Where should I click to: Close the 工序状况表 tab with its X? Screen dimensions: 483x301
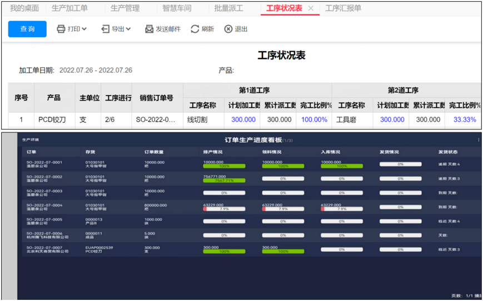click(311, 8)
